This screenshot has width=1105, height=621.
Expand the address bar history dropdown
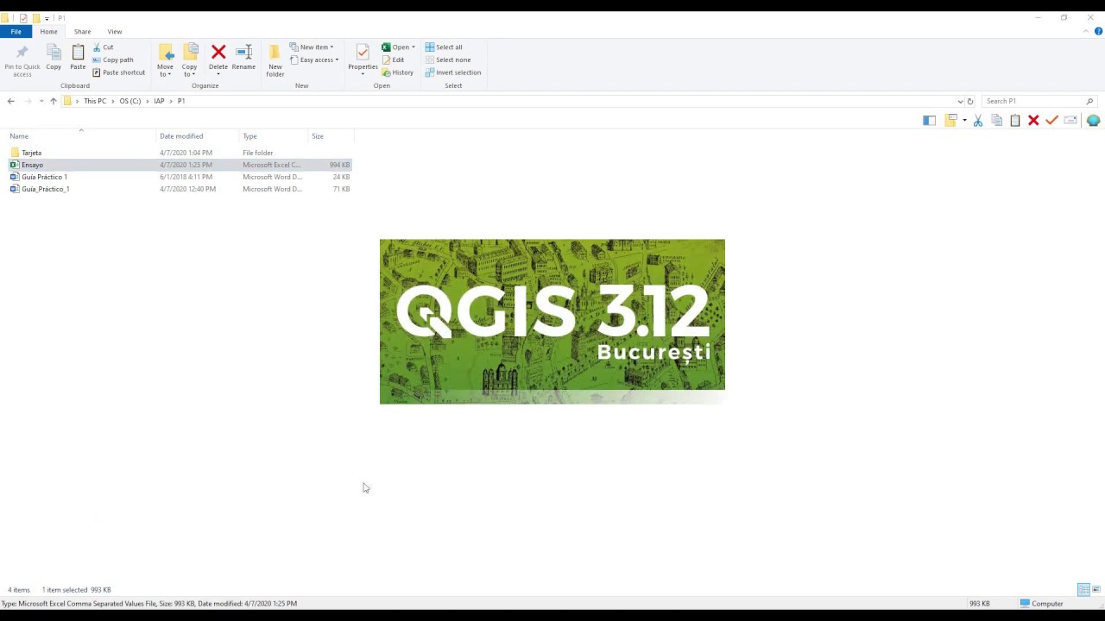(x=960, y=101)
